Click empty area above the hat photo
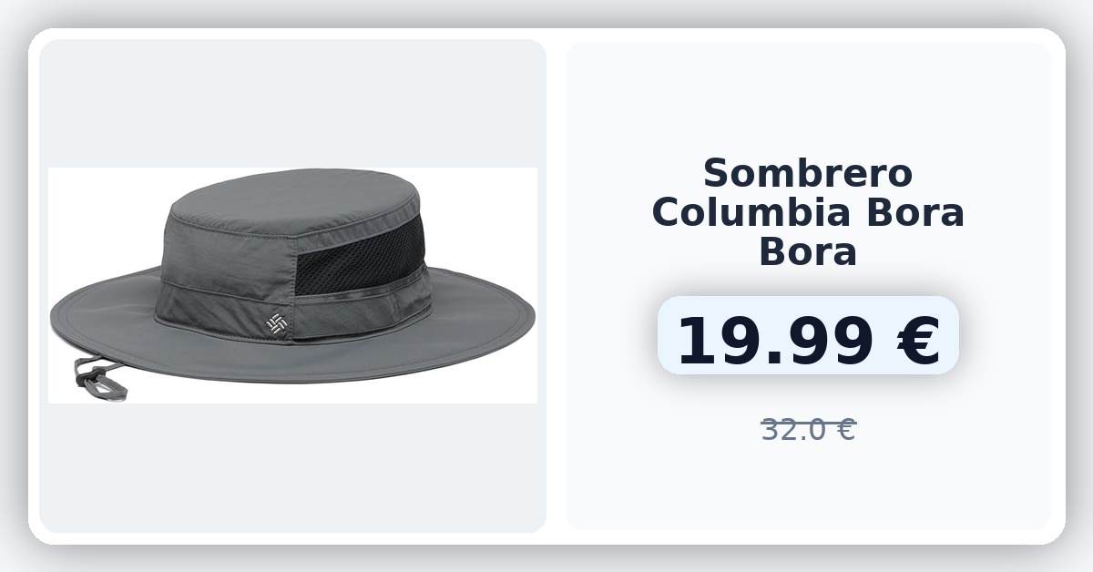Viewport: 1093px width, 572px height. coord(292,103)
